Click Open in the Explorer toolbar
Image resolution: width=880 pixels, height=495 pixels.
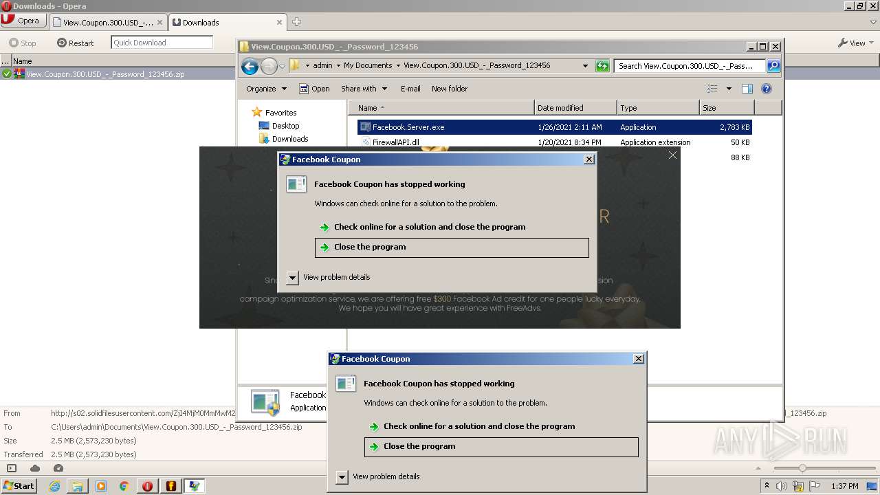coord(314,89)
